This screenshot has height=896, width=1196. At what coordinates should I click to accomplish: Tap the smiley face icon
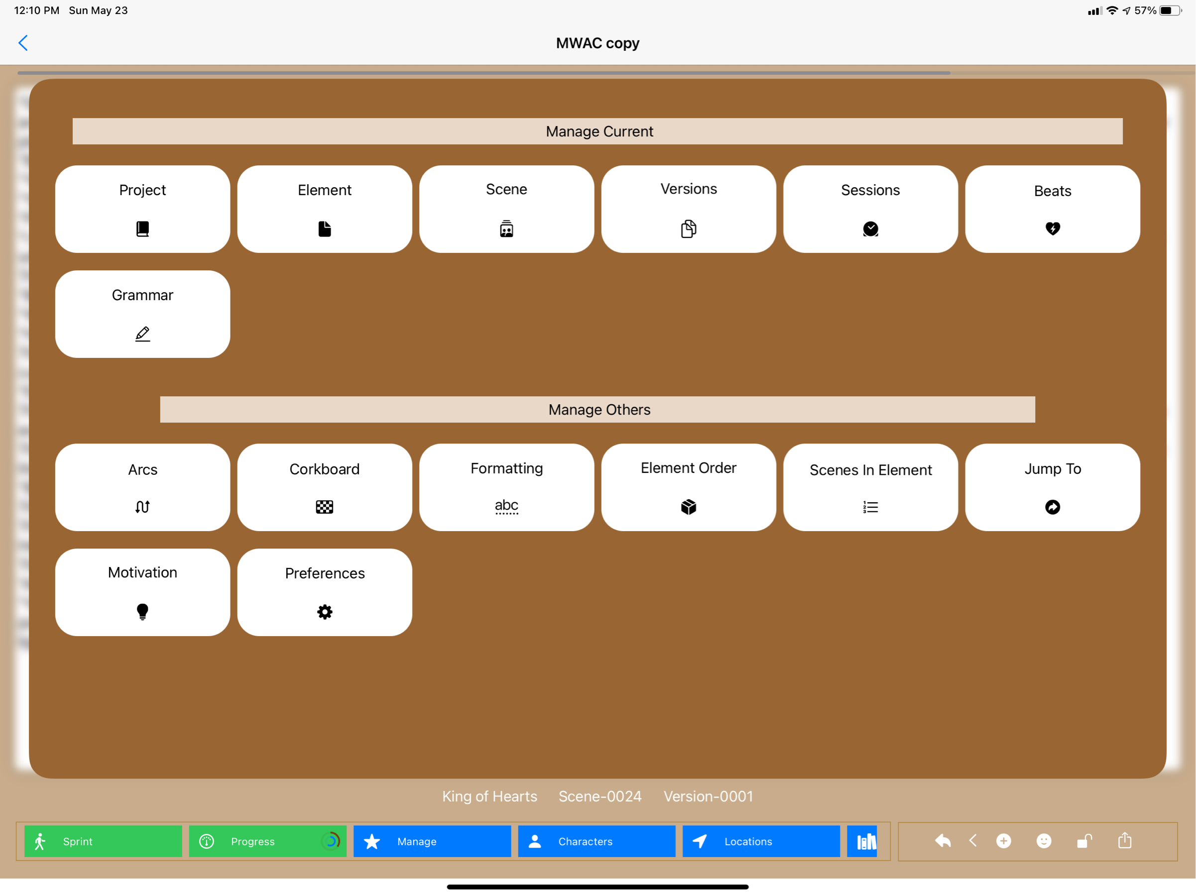[1044, 841]
